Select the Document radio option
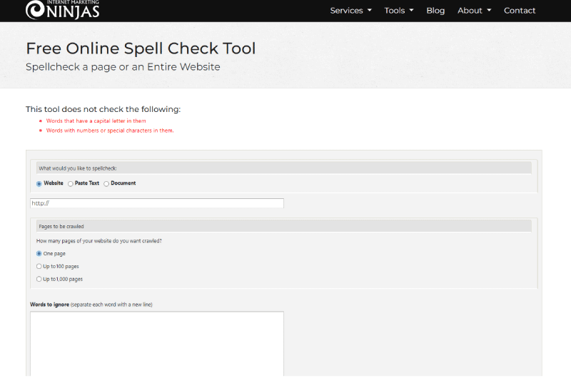This screenshot has height=378, width=571. point(106,183)
